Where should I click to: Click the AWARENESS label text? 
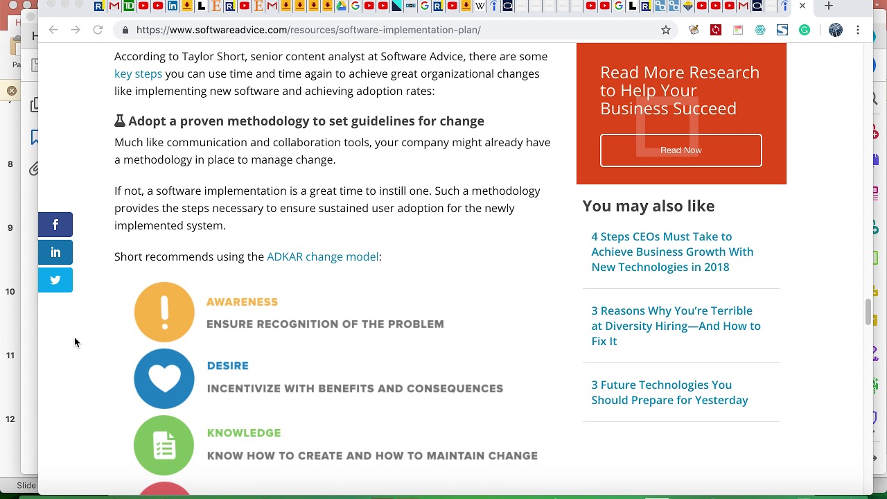pos(242,302)
